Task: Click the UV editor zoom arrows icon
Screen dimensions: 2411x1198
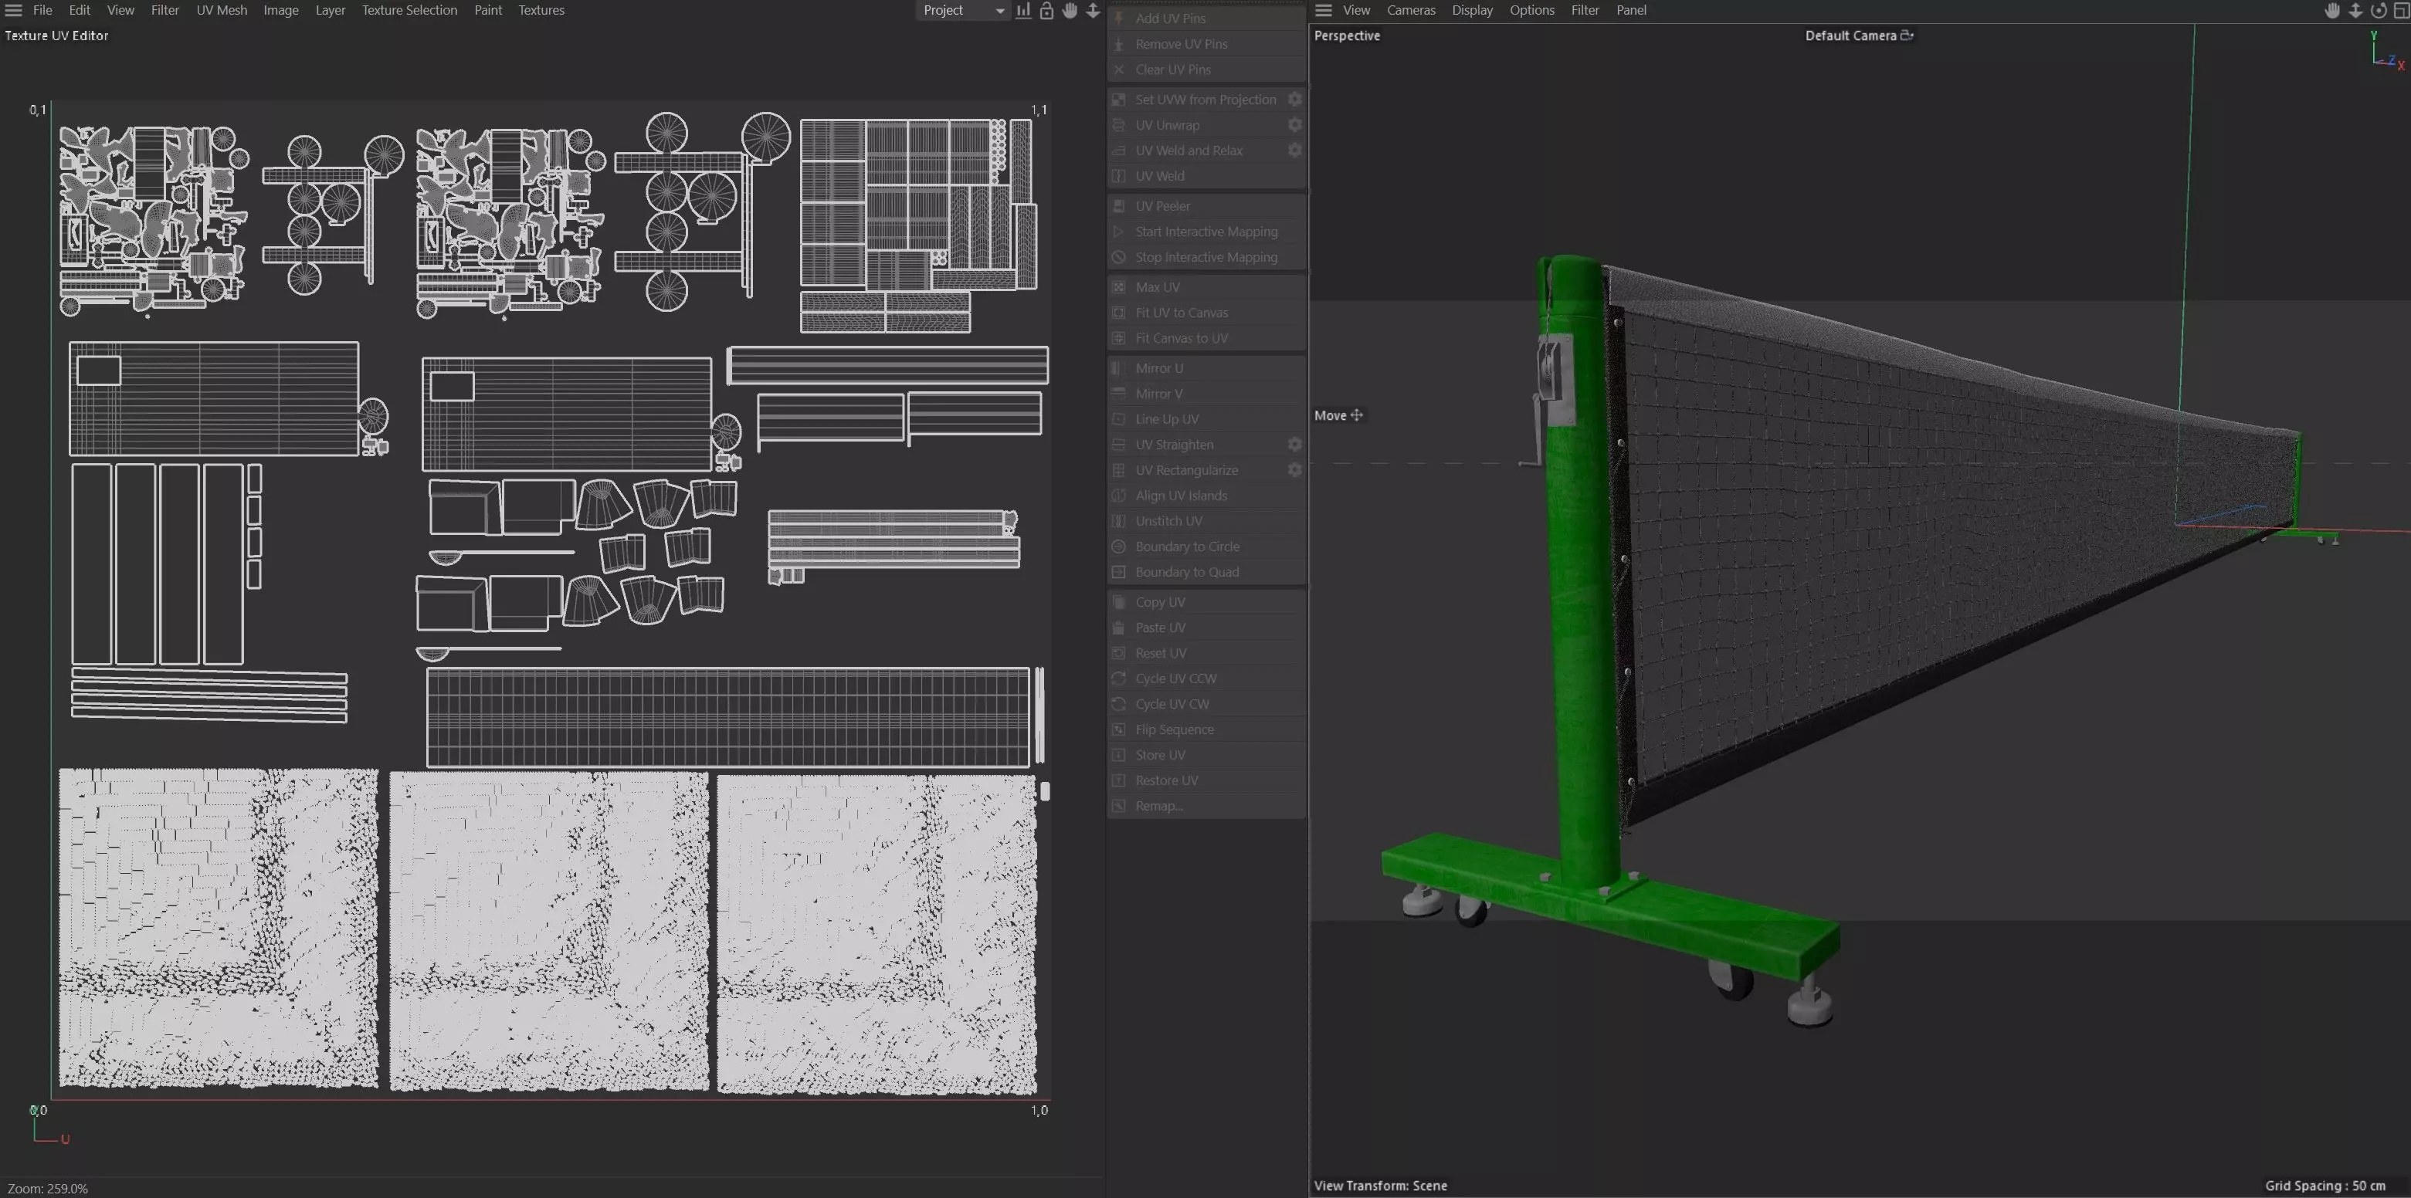Action: tap(1092, 10)
